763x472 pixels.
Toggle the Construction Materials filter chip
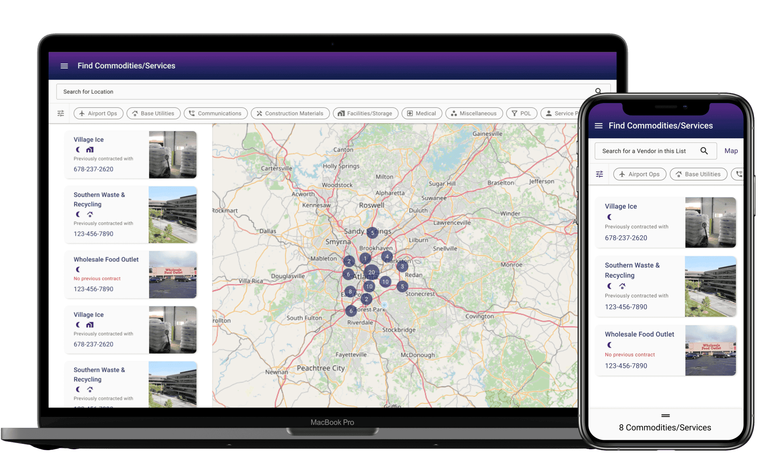click(x=290, y=114)
